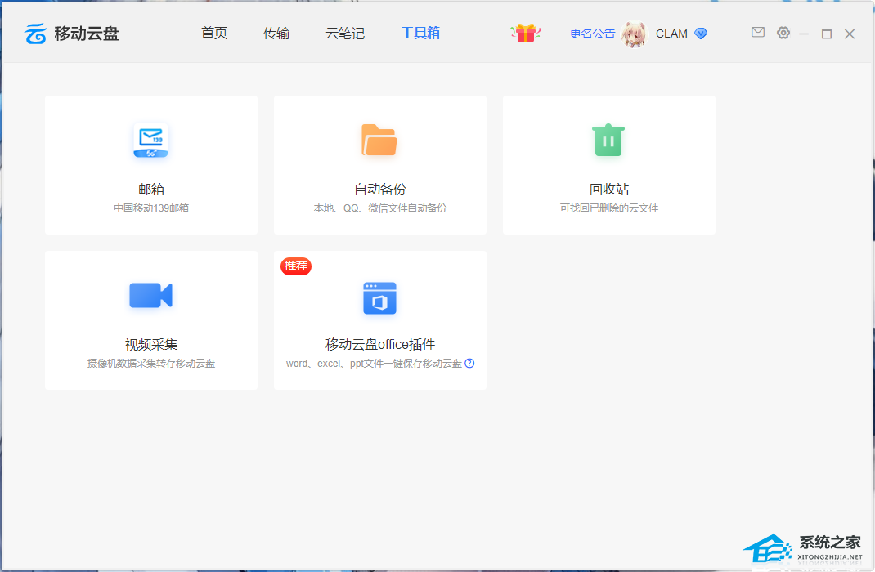
Task: Click the 邮箱 title text
Action: click(151, 189)
